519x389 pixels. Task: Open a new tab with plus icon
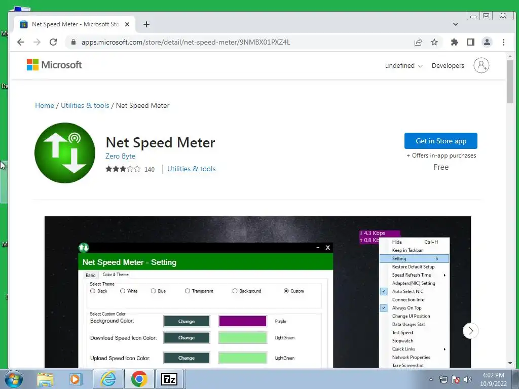pyautogui.click(x=146, y=24)
